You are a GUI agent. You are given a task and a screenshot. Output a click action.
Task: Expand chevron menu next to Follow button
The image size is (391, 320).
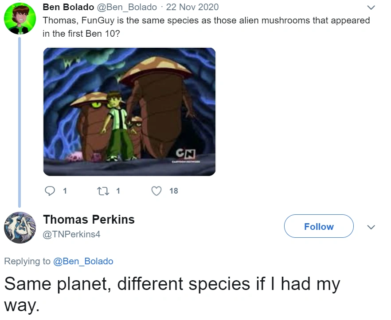coord(371,227)
